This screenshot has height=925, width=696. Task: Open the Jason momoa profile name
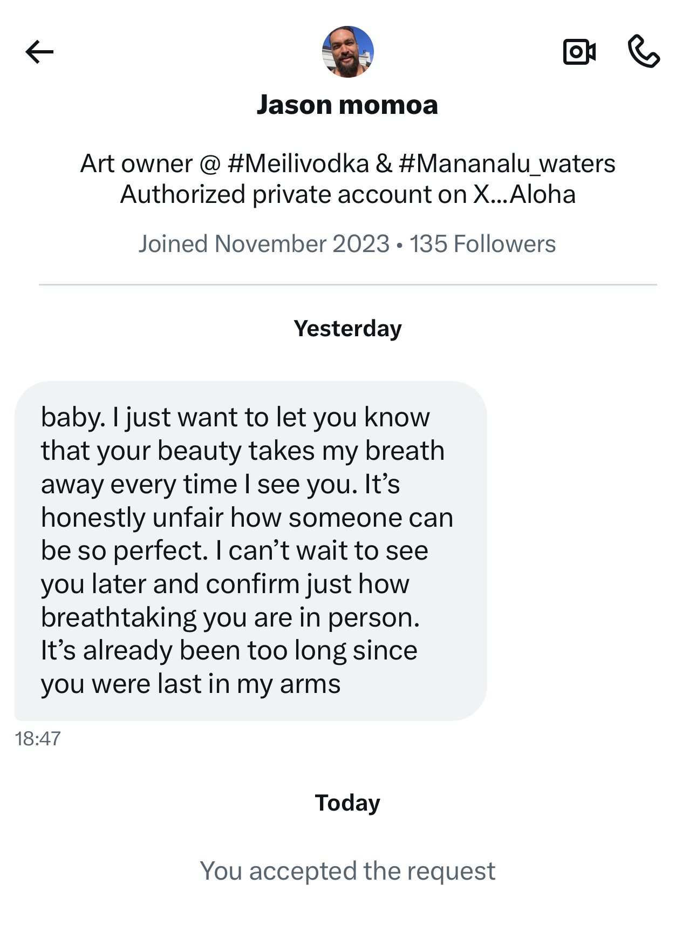(x=347, y=105)
